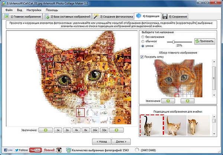Zoom in collage with green plus button
The height and width of the screenshot is (155, 223).
click(x=116, y=130)
